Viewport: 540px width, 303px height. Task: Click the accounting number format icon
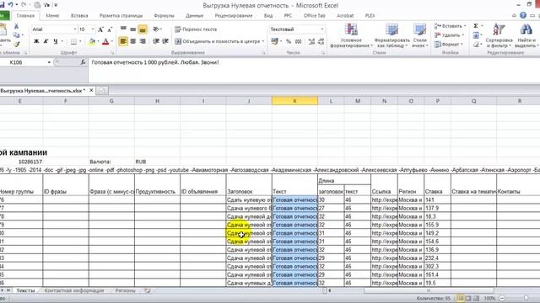(274, 41)
